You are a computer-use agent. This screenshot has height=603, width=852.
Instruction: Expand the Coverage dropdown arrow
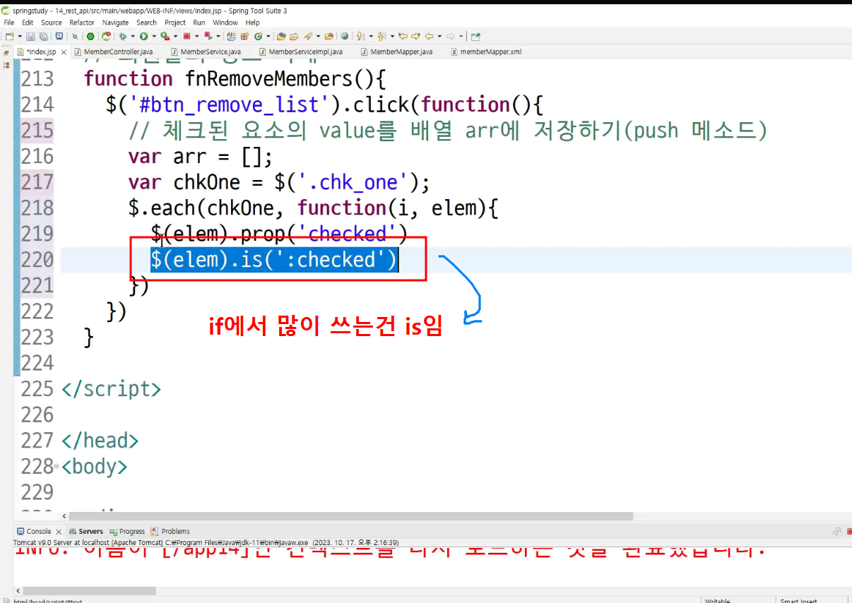175,36
